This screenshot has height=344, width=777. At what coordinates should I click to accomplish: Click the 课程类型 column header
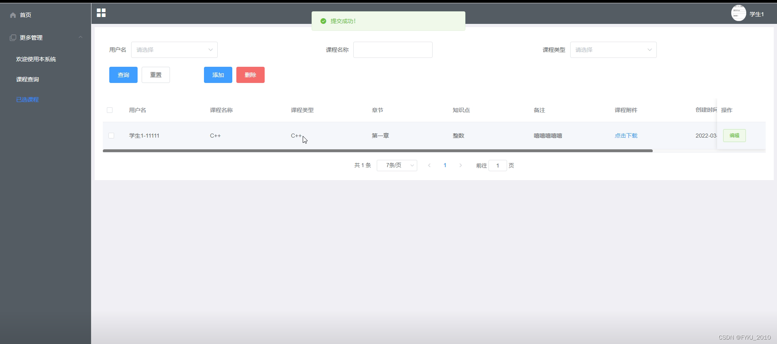(x=302, y=110)
